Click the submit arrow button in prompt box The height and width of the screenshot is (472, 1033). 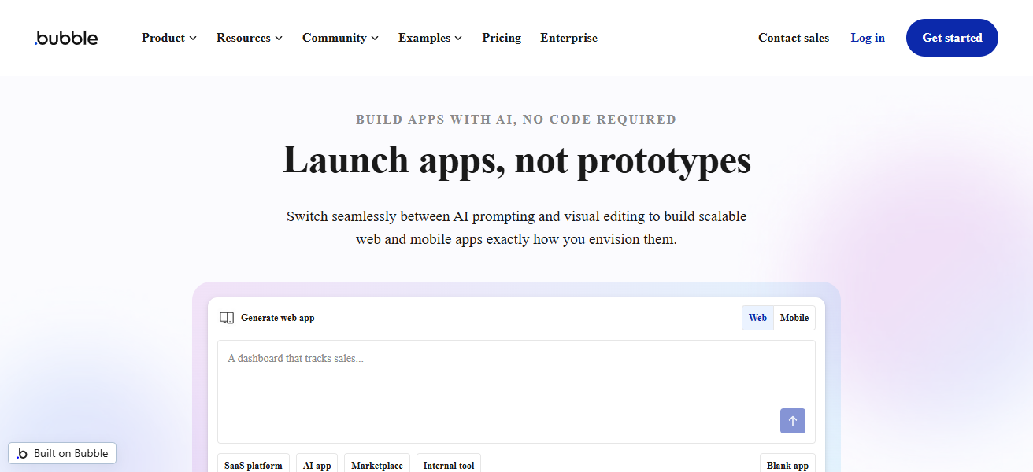793,421
